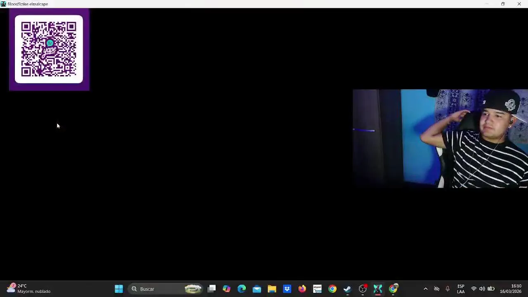528x297 pixels.
Task: Switch to Steam in the taskbar
Action: pyautogui.click(x=347, y=289)
